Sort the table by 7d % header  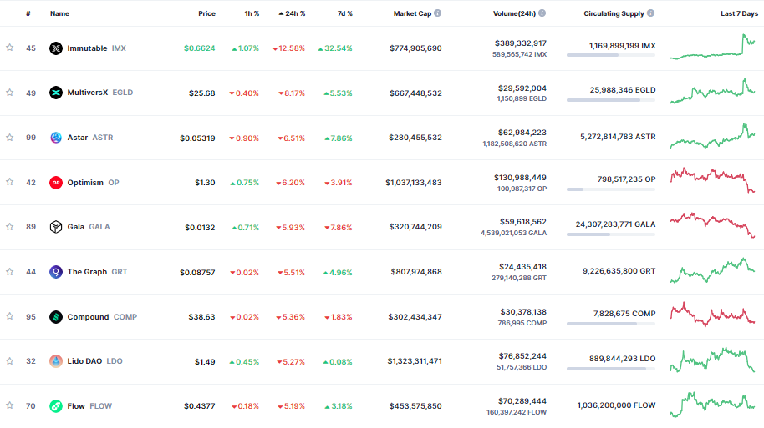click(x=344, y=13)
